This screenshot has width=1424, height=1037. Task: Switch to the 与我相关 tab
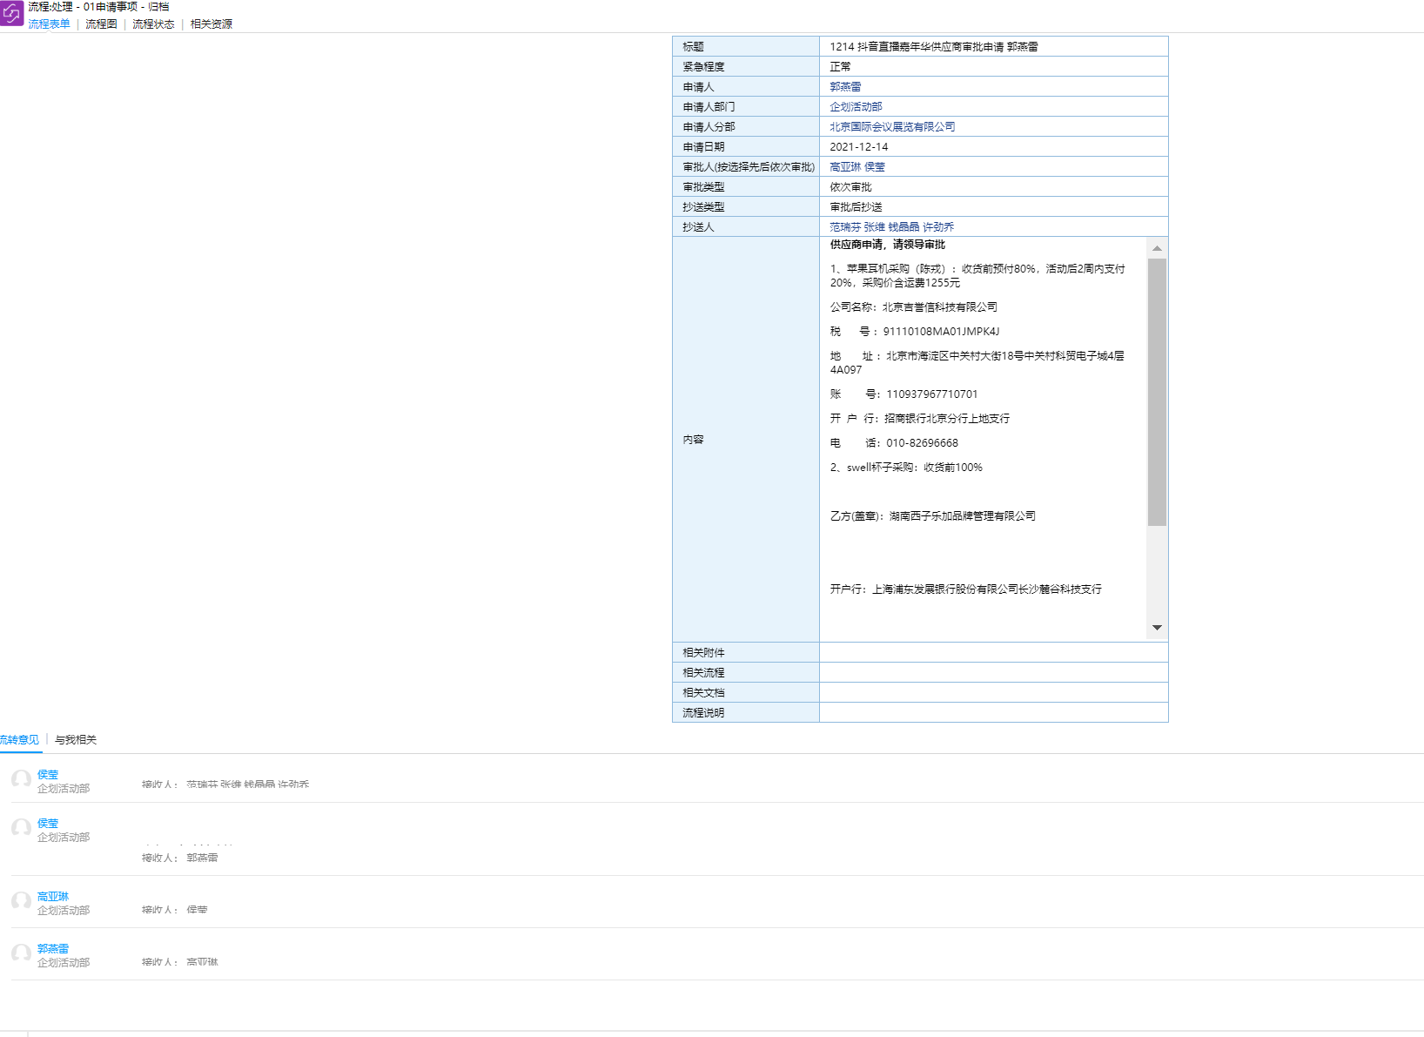click(76, 740)
